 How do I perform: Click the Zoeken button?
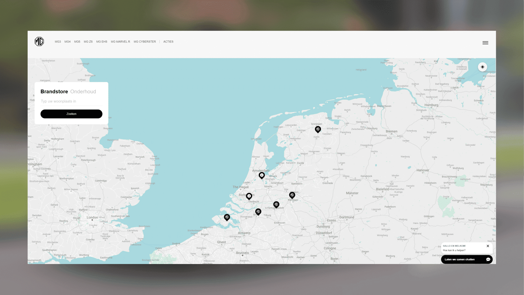71,114
